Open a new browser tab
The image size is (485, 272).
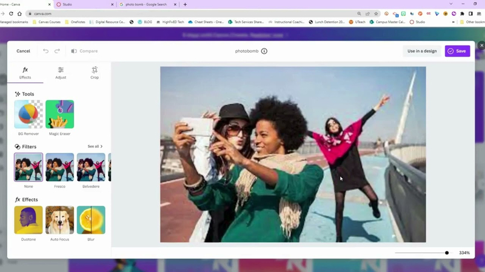[185, 4]
